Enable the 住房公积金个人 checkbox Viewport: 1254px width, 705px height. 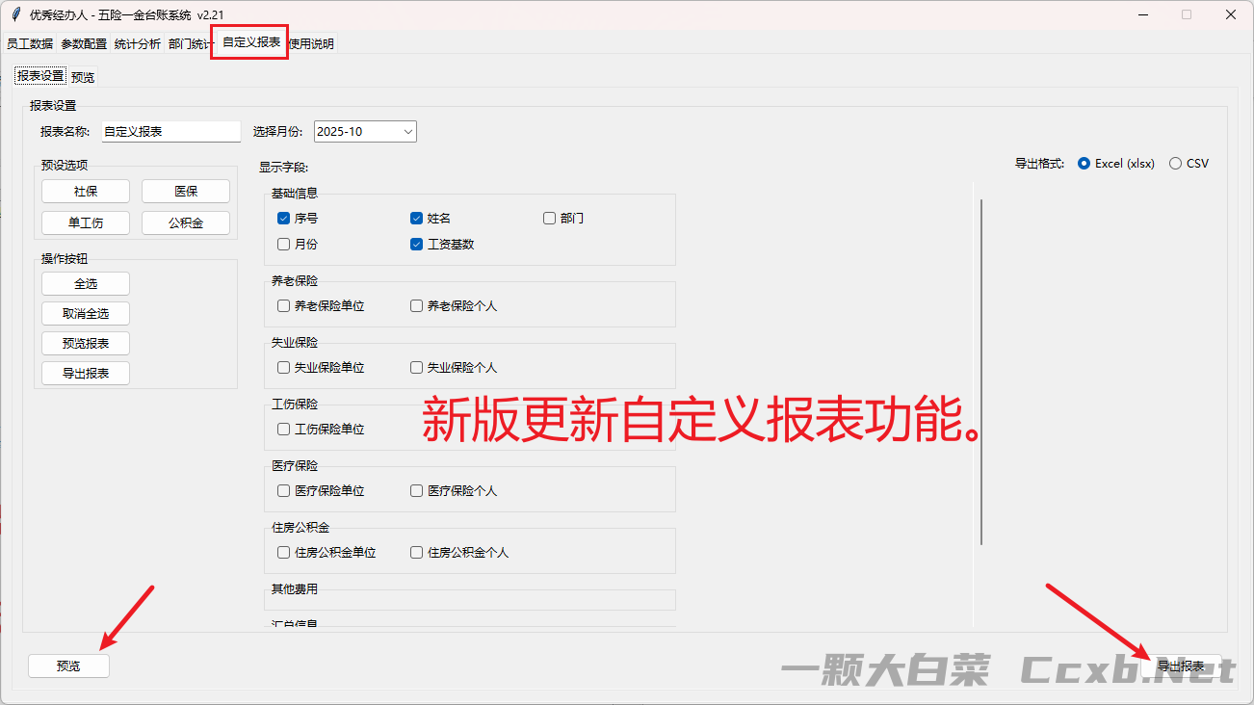click(416, 553)
